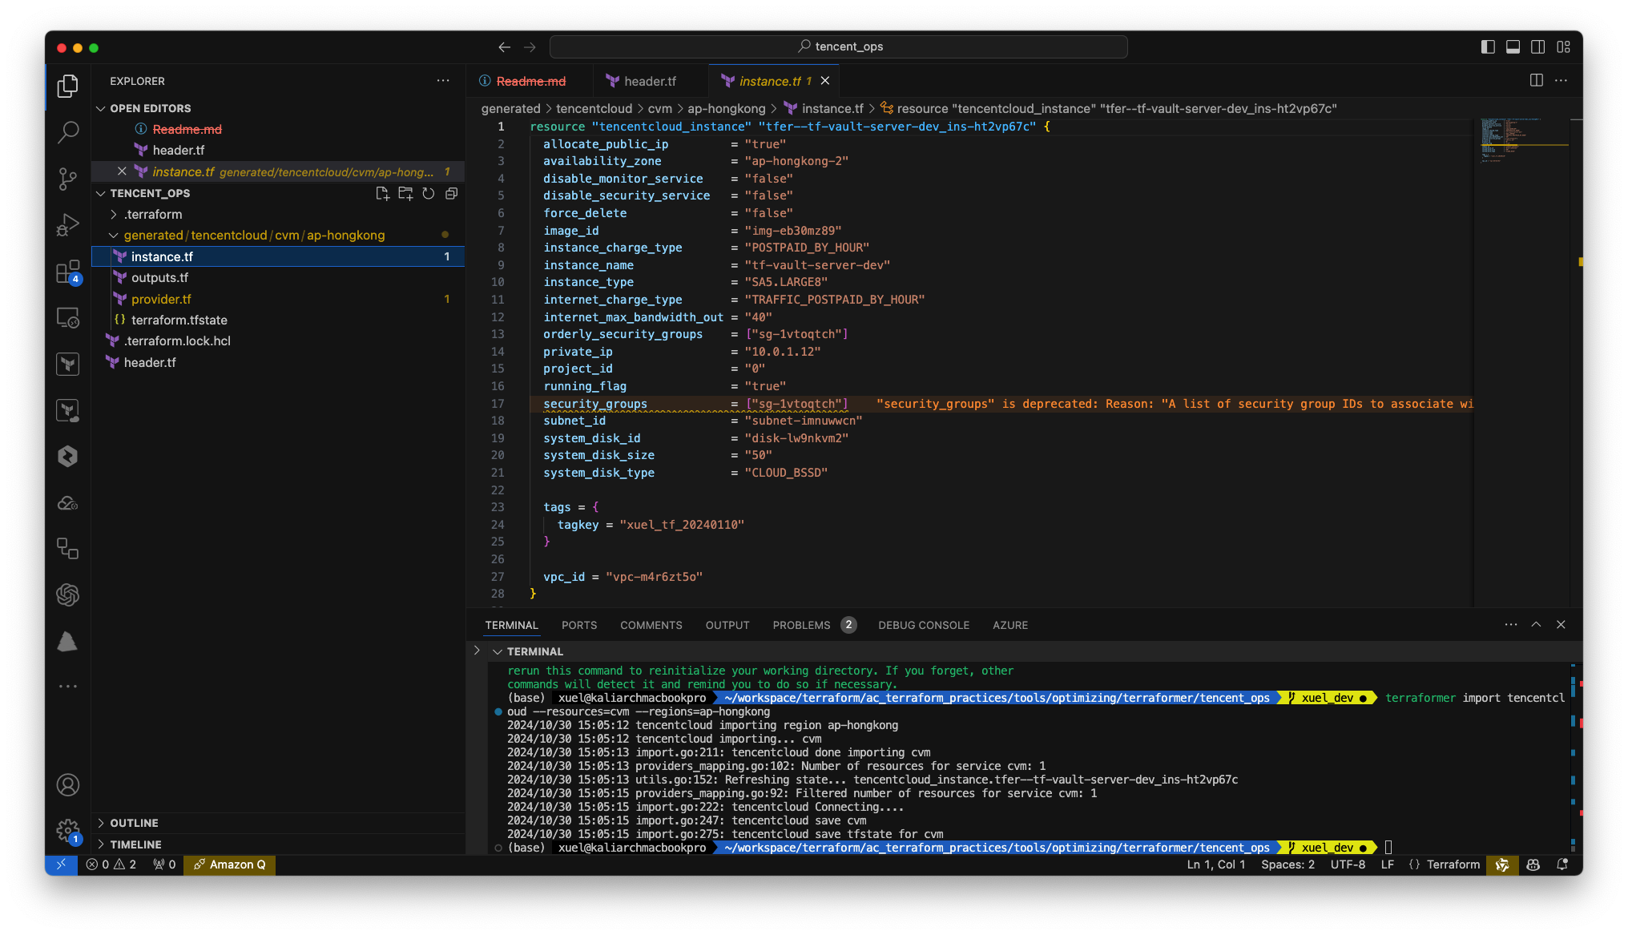1628x935 pixels.
Task: Click the Amazon Q status bar button
Action: coord(230,864)
